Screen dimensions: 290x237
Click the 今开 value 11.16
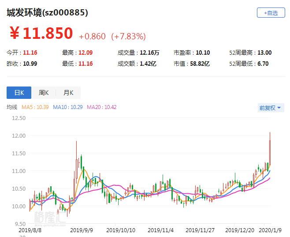pyautogui.click(x=30, y=53)
